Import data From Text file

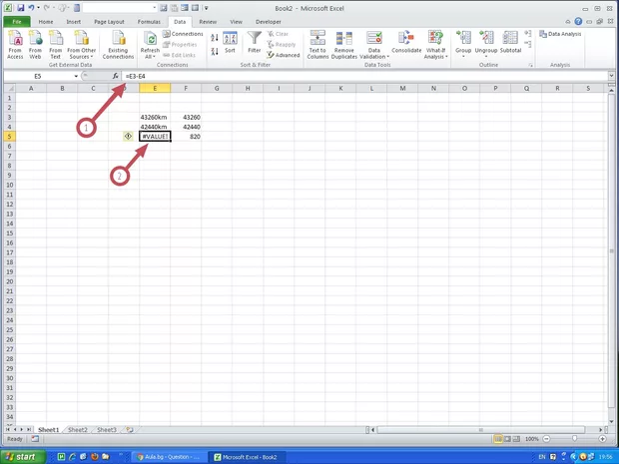click(55, 45)
